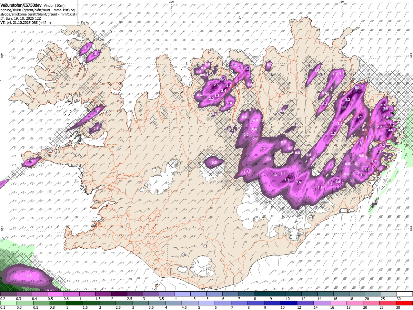Image resolution: width=413 pixels, height=310 pixels.
Task: Click the '0.8' value in the southwest offshore patch
Action: click(x=29, y=276)
